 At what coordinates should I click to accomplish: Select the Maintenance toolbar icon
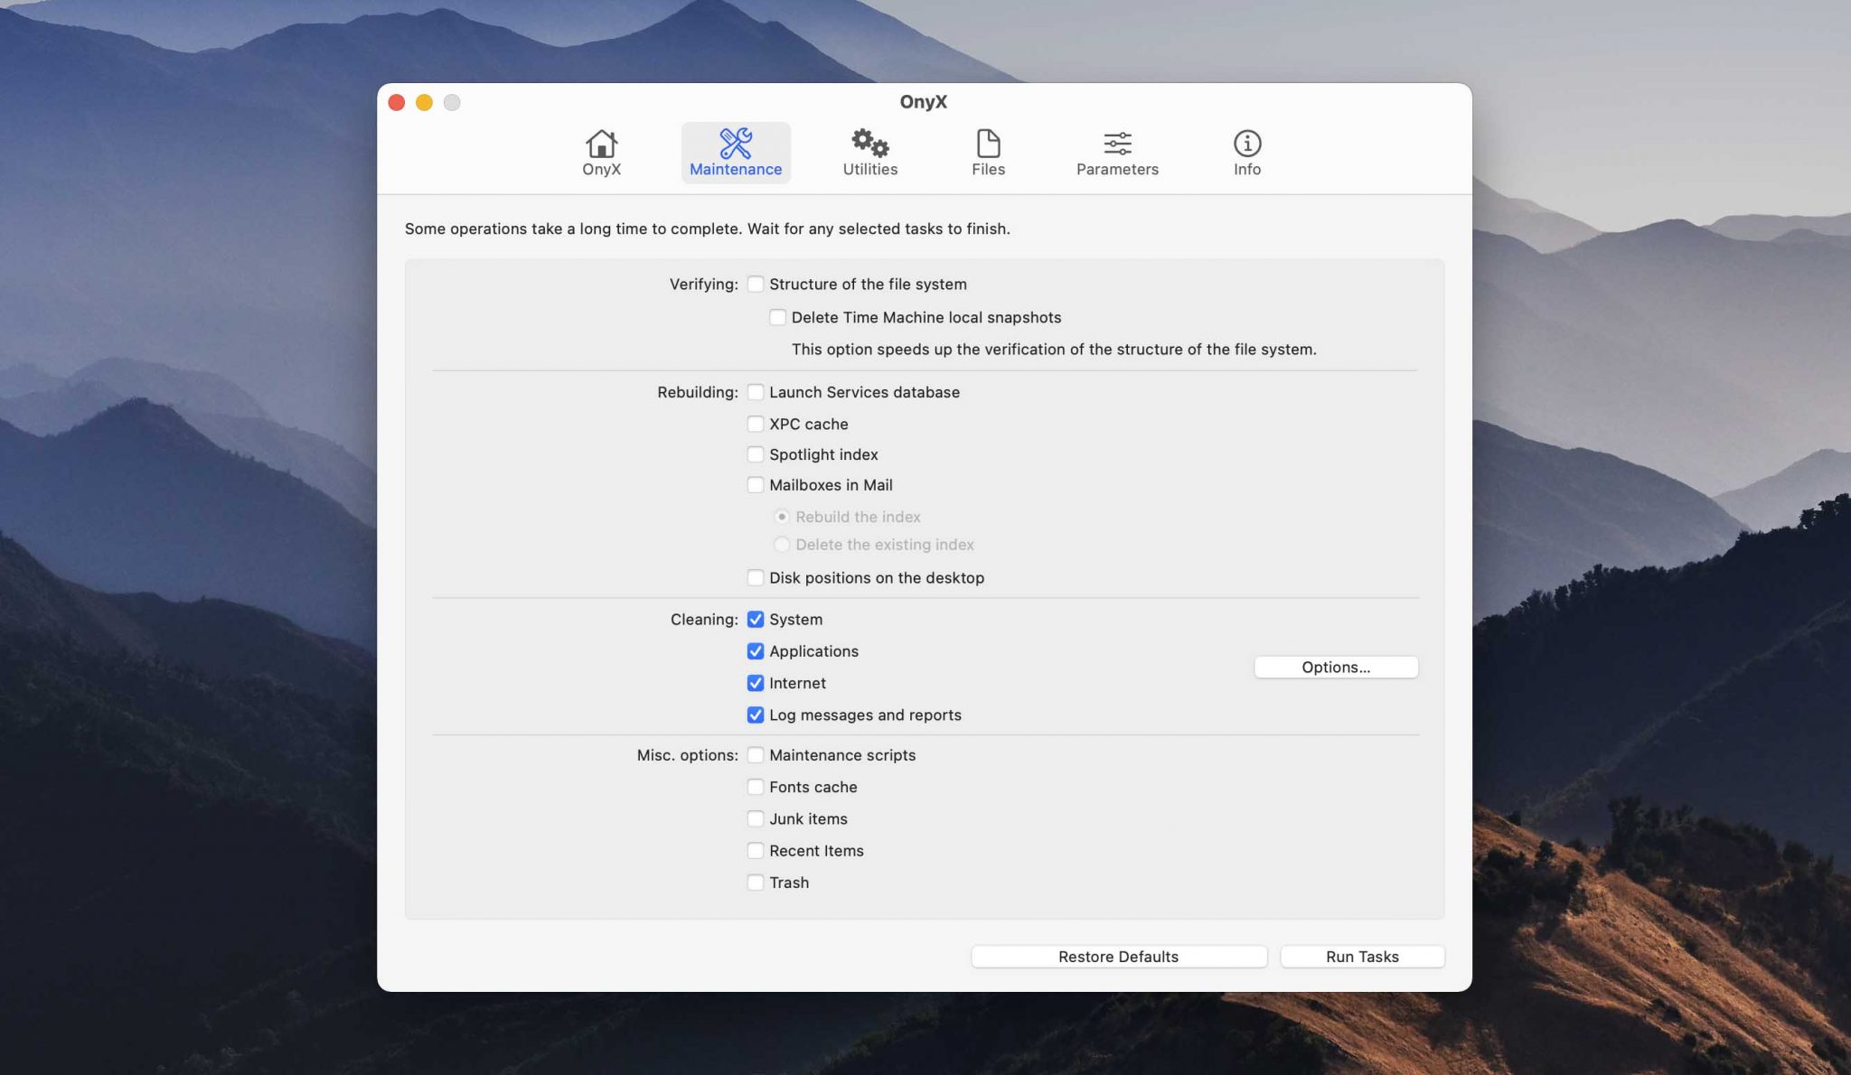tap(735, 152)
